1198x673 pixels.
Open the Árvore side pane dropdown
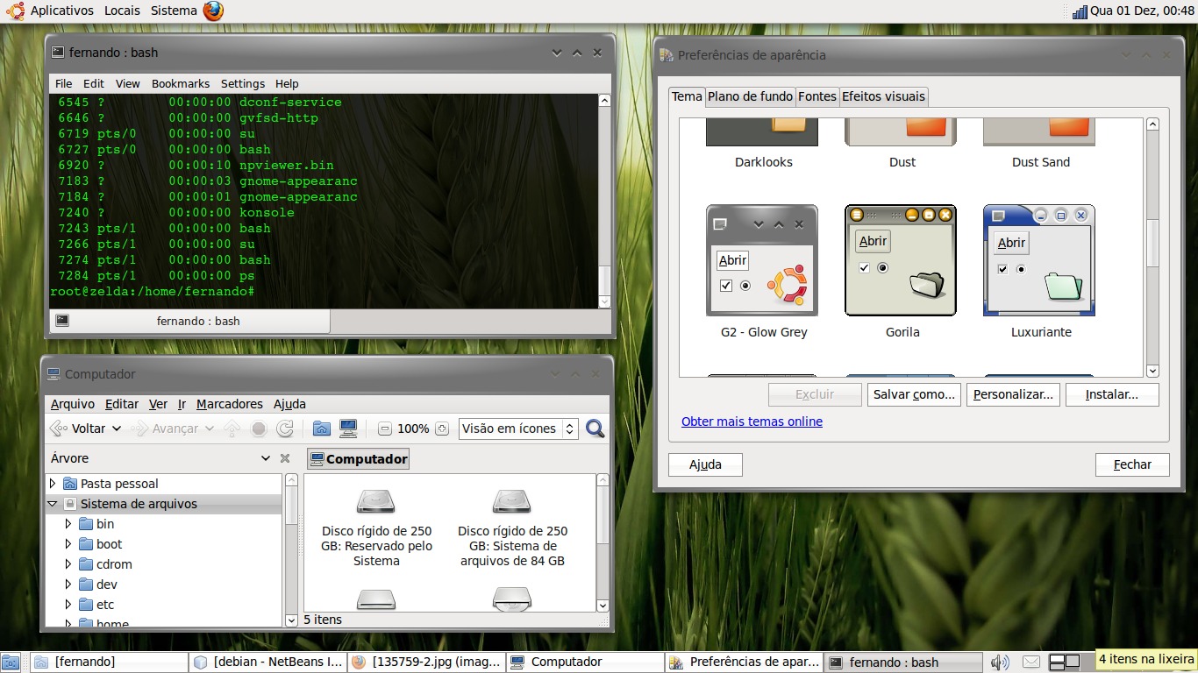(266, 458)
